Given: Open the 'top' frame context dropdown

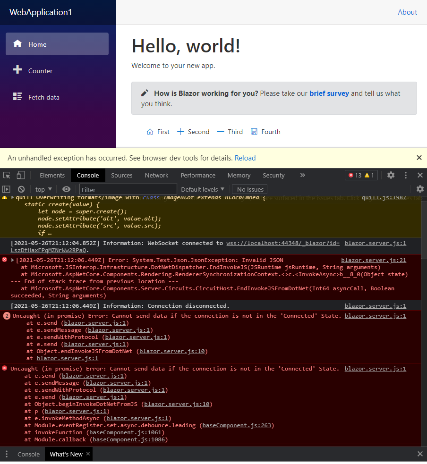Looking at the screenshot, I should pos(43,189).
